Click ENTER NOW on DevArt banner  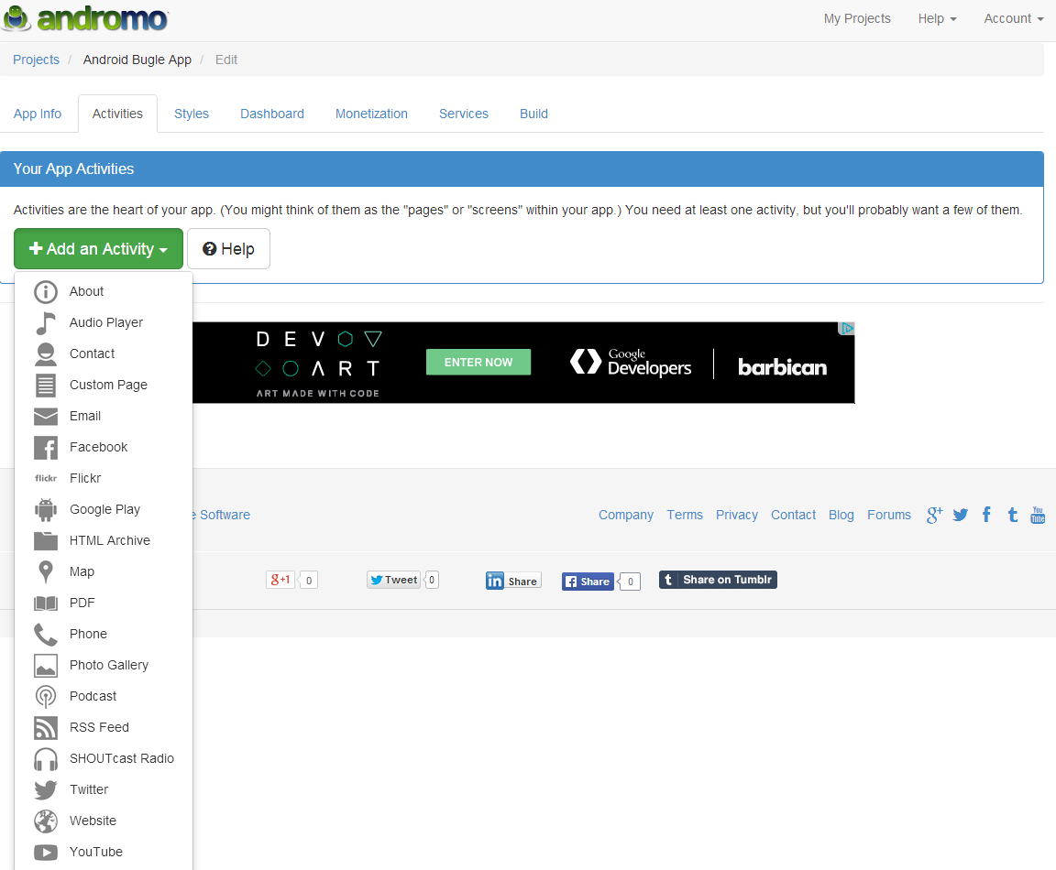point(478,362)
